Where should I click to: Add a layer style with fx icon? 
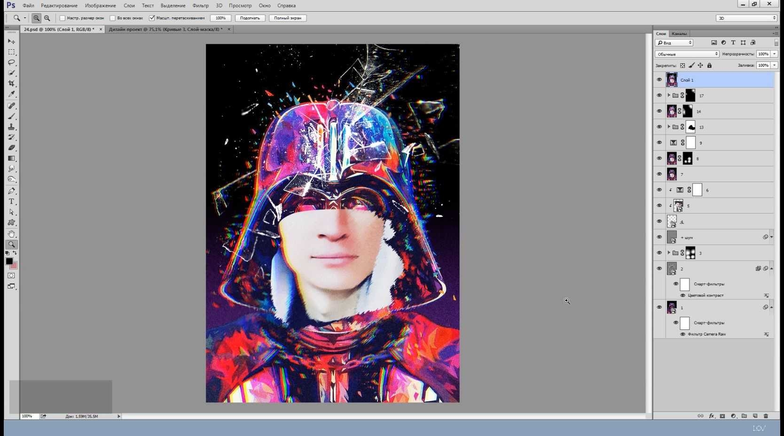[x=712, y=416]
